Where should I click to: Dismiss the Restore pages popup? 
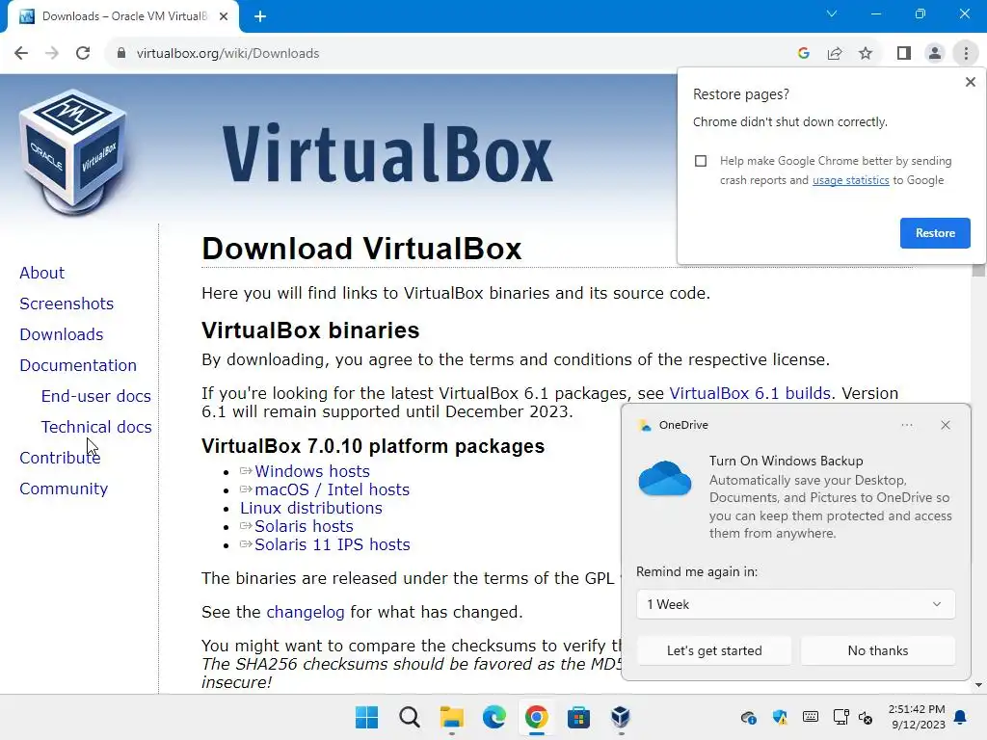(970, 82)
